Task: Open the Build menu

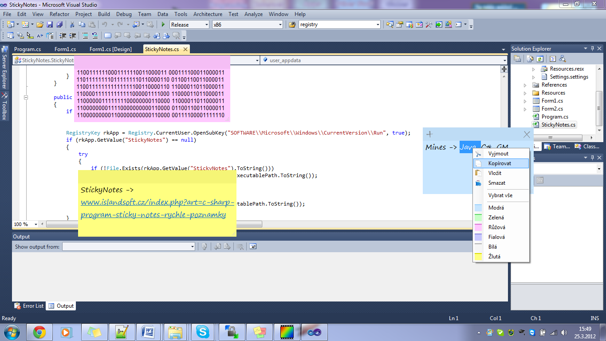Action: [x=104, y=14]
